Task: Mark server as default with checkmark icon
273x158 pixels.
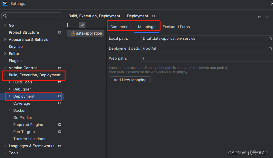Action: pyautogui.click(x=82, y=25)
